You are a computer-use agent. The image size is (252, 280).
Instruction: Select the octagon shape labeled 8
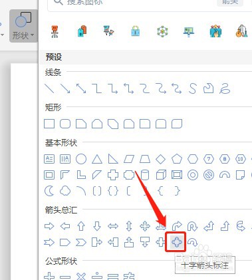225,159
